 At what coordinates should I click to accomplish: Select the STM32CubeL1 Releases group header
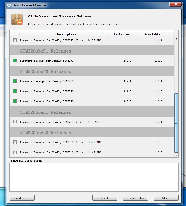coord(92,111)
